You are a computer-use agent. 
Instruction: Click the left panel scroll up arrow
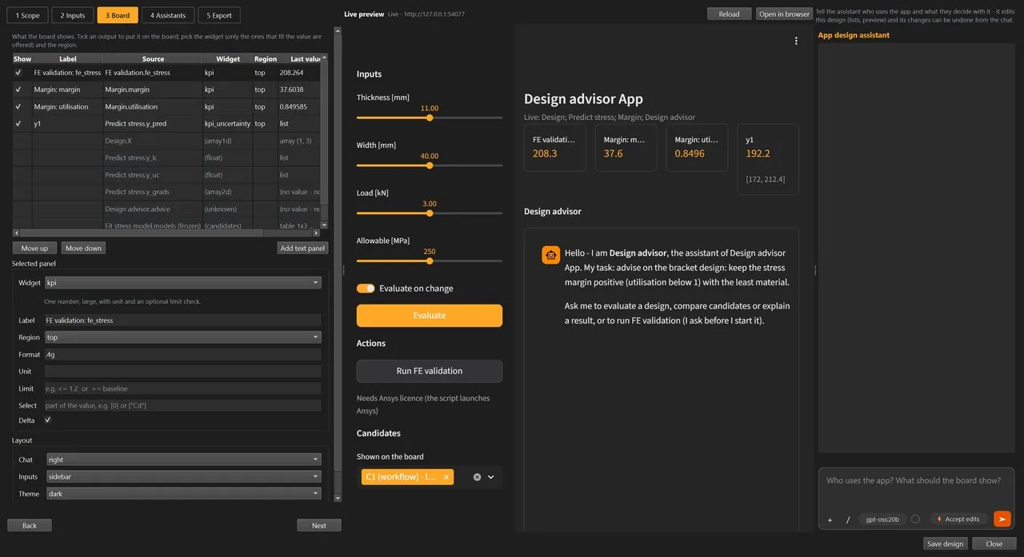(338, 30)
